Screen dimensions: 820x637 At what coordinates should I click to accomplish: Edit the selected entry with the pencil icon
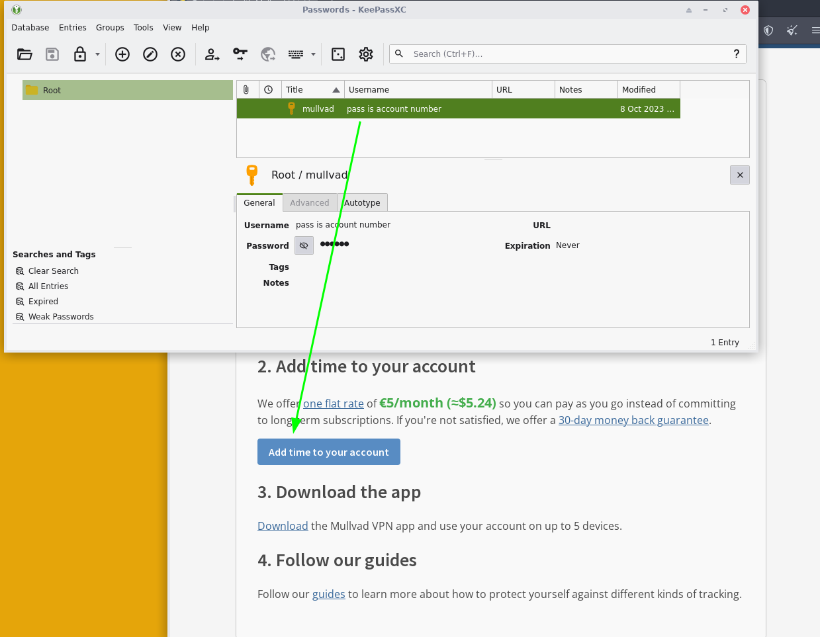(x=150, y=54)
